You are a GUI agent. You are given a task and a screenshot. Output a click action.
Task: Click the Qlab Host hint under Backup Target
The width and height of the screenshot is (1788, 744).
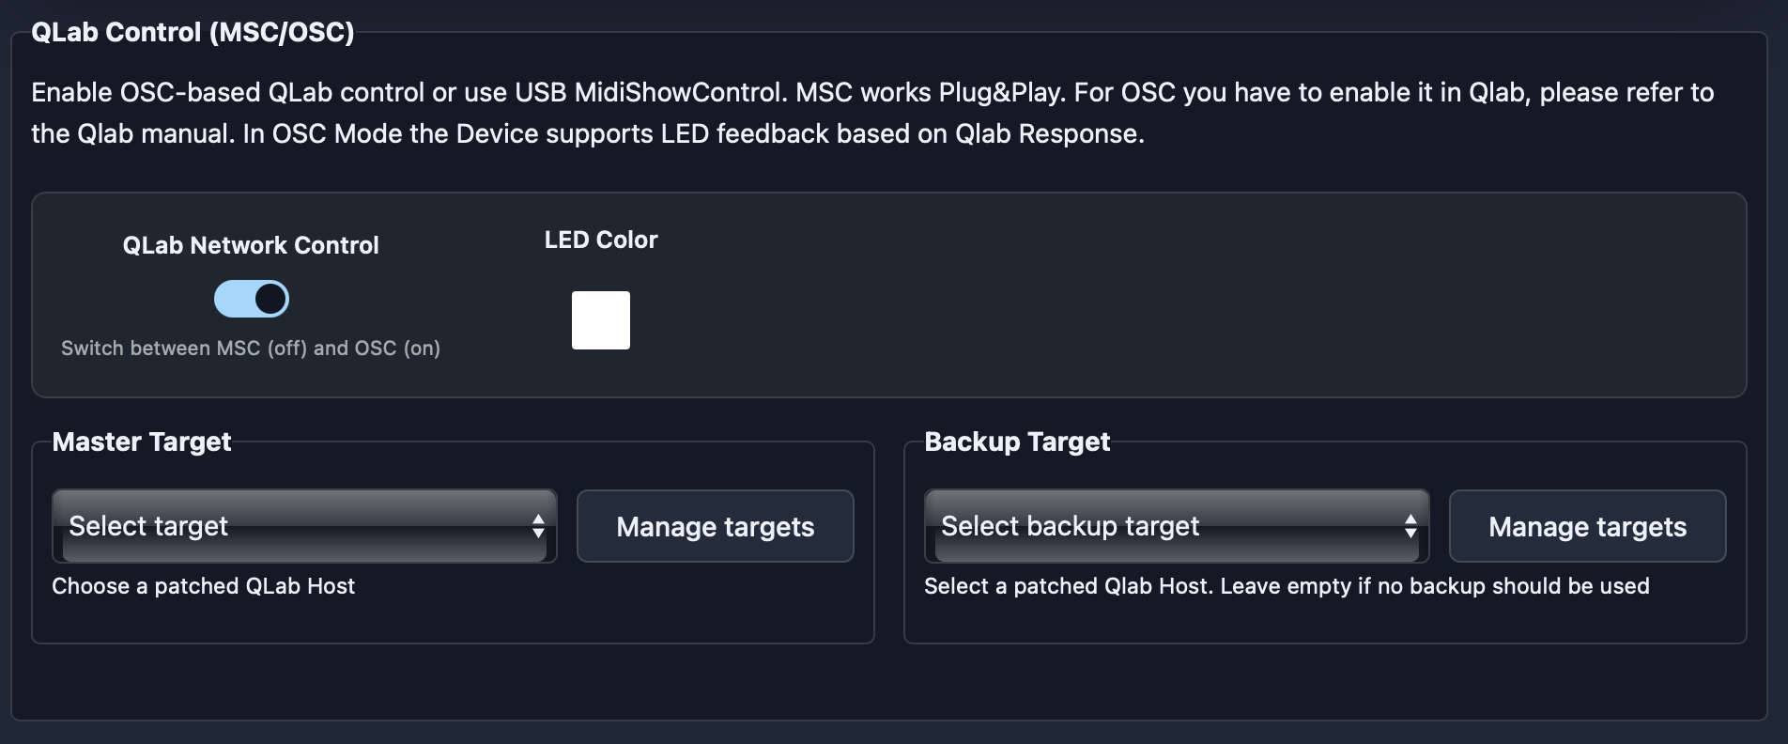(1287, 586)
